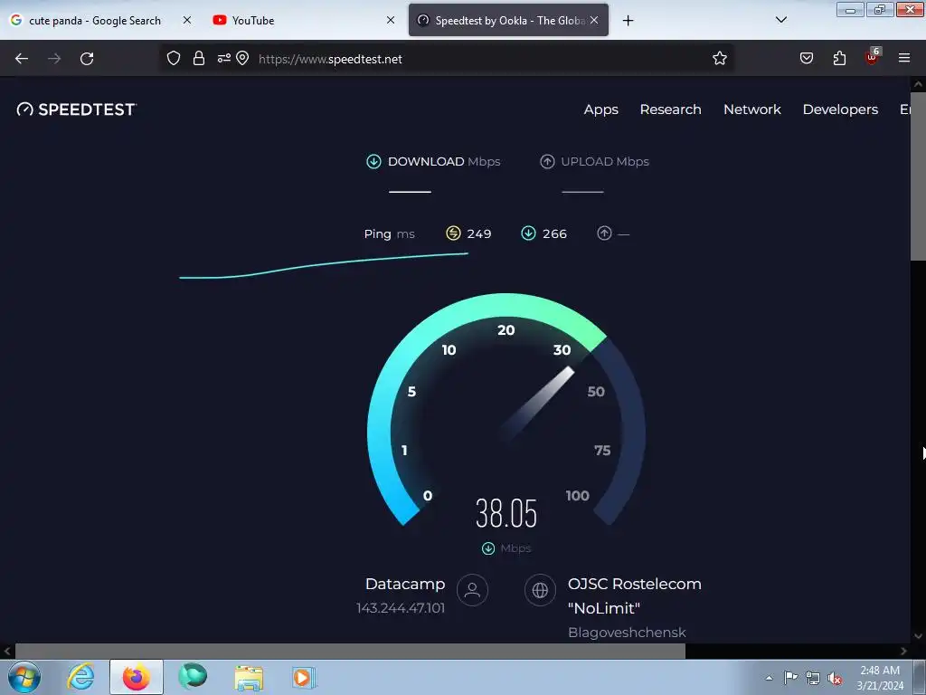The height and width of the screenshot is (695, 926).
Task: Click the download arrow icon beside DOWNLOAD
Action: pyautogui.click(x=373, y=161)
